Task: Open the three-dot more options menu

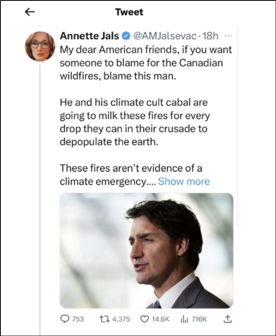Action: pos(228,36)
